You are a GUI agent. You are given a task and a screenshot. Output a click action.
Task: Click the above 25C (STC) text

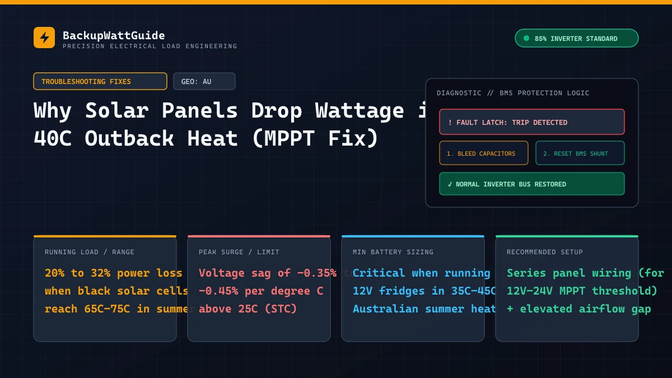[248, 309]
